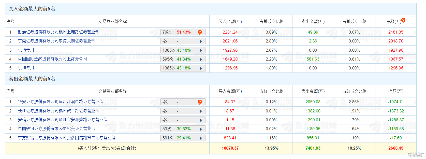Expand arrow for 中国国际金融 上海分公司 row
The image size is (426, 159).
point(201,59)
